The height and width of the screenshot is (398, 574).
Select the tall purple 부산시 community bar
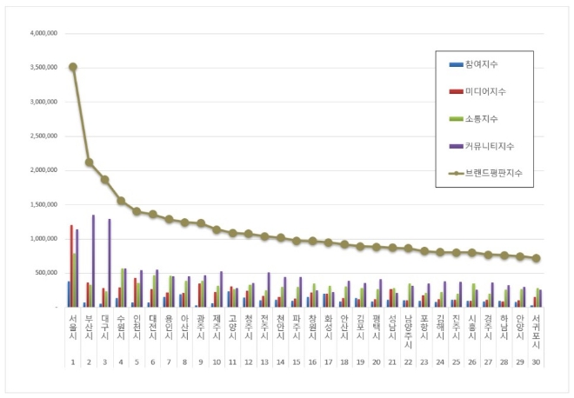click(x=93, y=261)
